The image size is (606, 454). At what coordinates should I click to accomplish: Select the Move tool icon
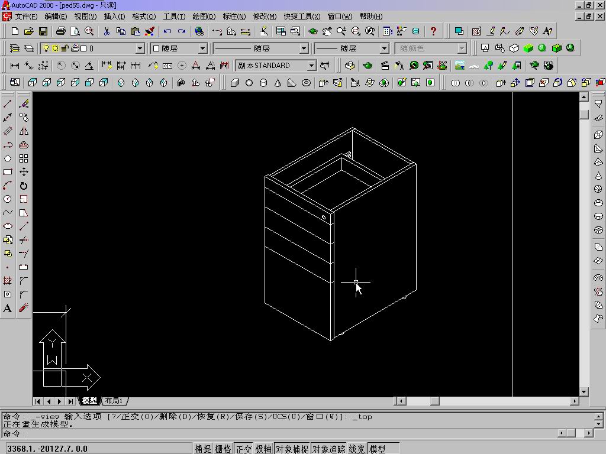[24, 172]
